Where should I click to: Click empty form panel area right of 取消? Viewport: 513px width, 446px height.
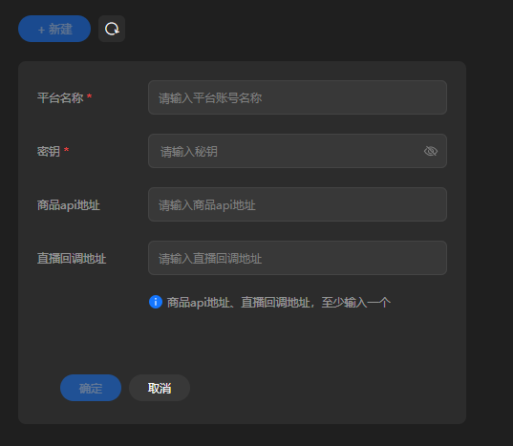pos(327,388)
